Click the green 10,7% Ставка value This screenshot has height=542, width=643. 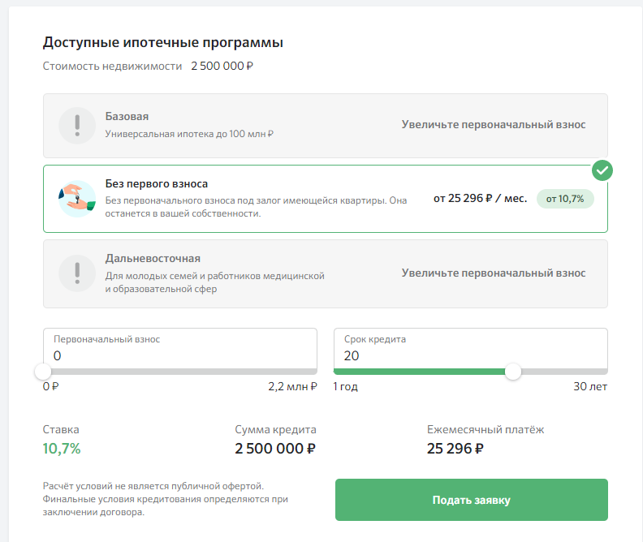(62, 449)
